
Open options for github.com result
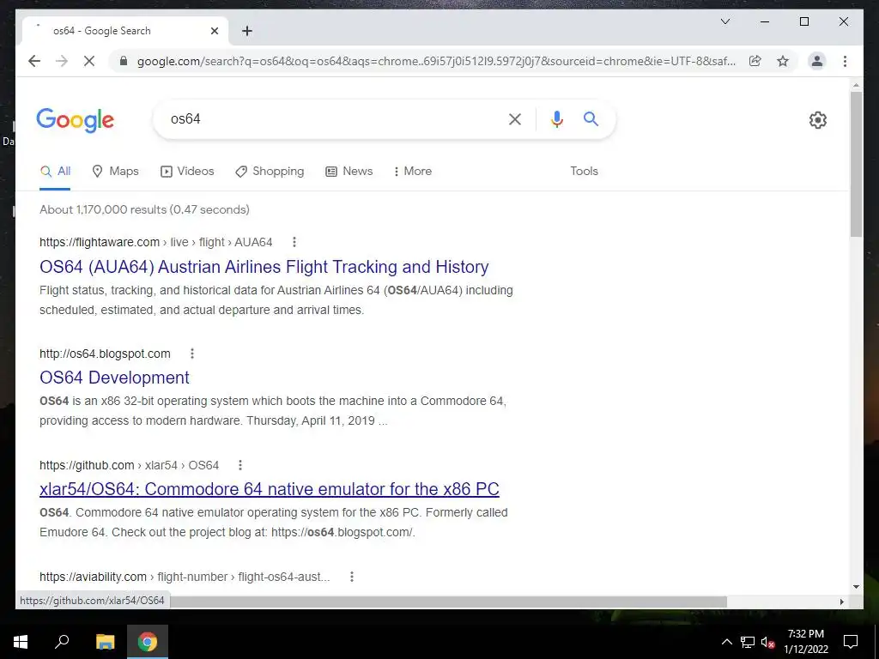pos(240,465)
